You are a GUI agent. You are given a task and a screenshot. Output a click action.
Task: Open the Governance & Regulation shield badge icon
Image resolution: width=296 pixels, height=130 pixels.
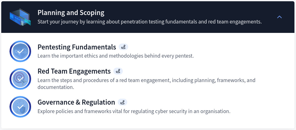[20, 107]
